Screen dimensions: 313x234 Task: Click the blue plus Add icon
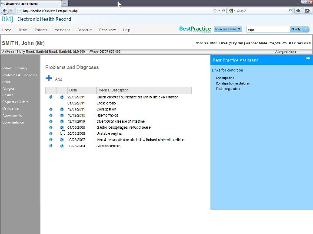coord(49,78)
